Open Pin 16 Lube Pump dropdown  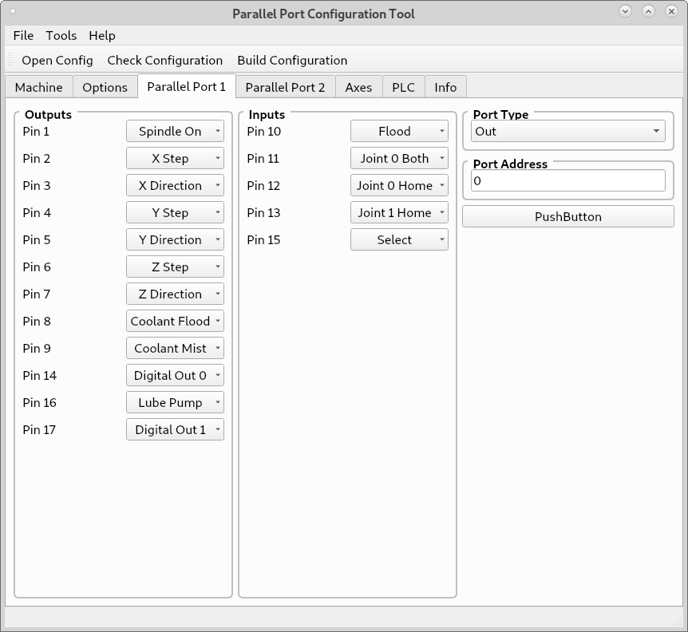[175, 403]
